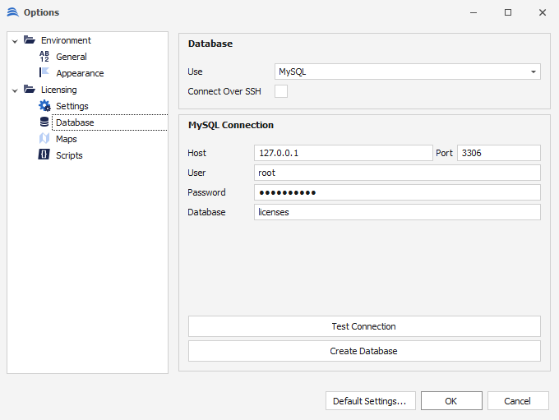The width and height of the screenshot is (559, 420).
Task: Click the Appearance flag icon
Action: [44, 73]
